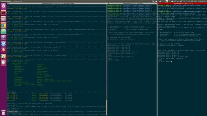Open the volume control in top bar
Screen dimensions: 207x116
181,1
